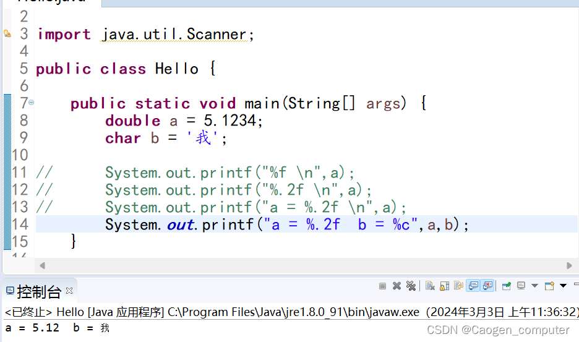The image size is (579, 342).
Task: Click the format string on line 14
Action: point(340,224)
